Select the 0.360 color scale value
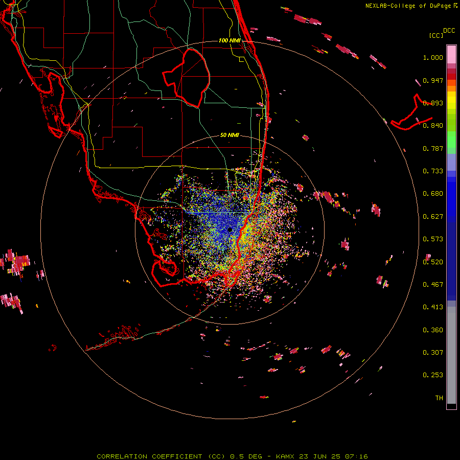460x460 pixels. pos(433,330)
